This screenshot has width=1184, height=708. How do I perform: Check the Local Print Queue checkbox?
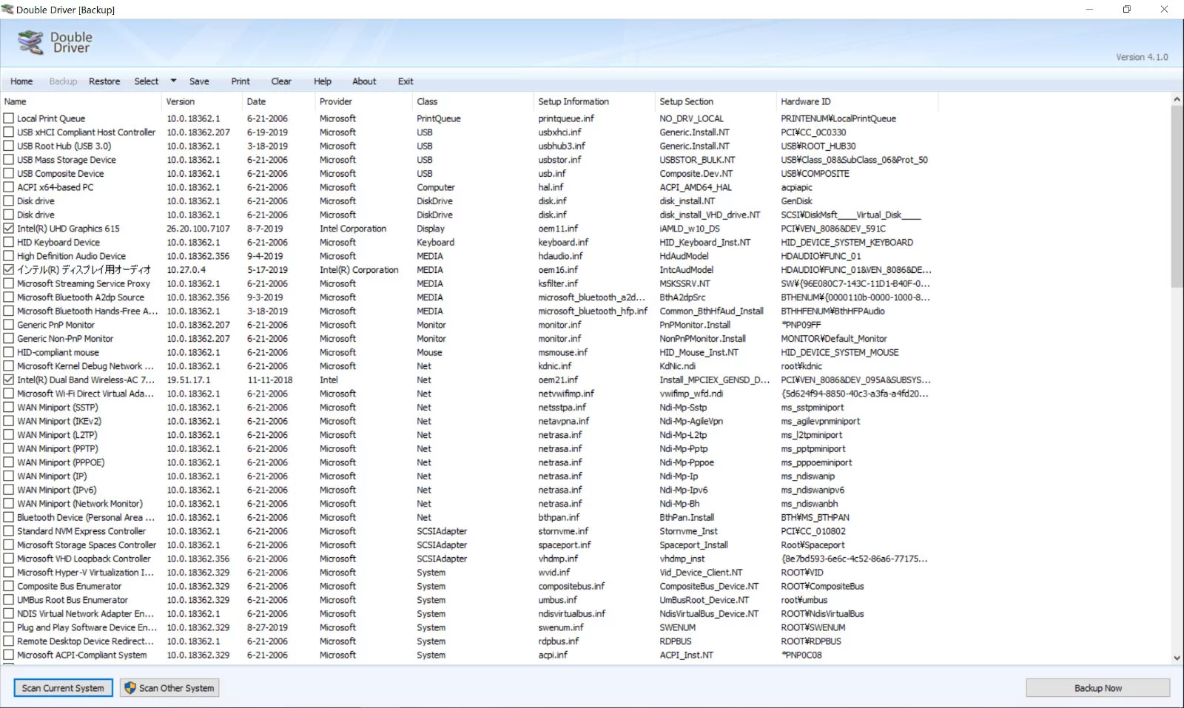coord(9,118)
